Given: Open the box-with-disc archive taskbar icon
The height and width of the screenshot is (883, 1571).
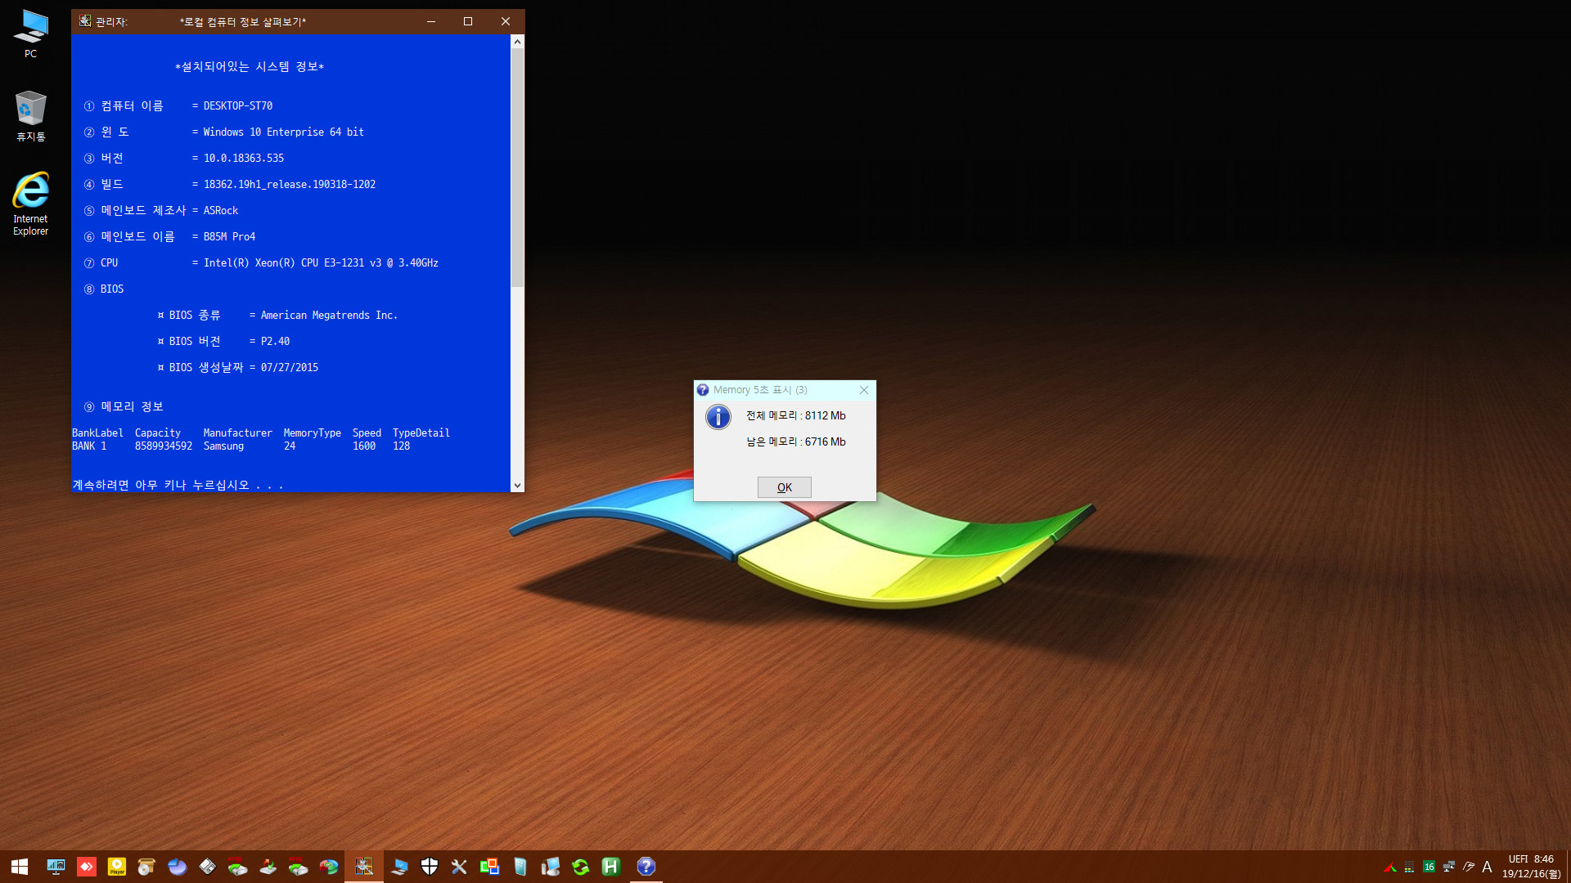Looking at the screenshot, I should 146,867.
